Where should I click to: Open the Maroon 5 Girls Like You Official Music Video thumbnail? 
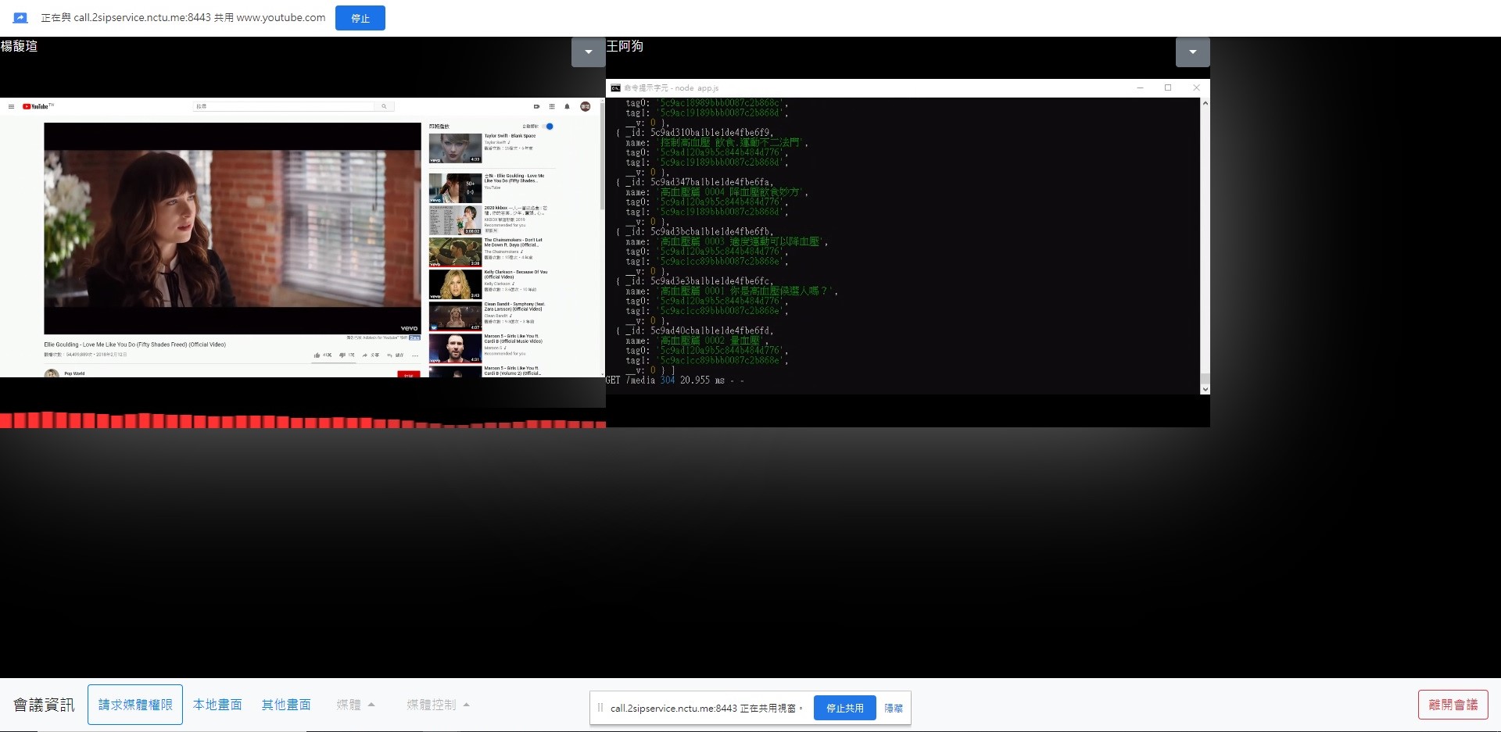click(455, 348)
